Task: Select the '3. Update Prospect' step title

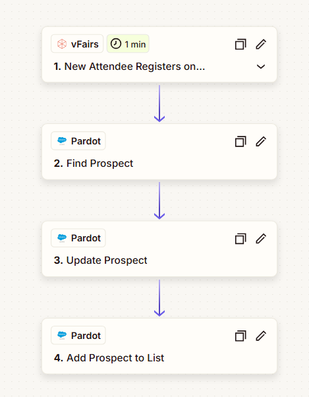Action: [100, 260]
